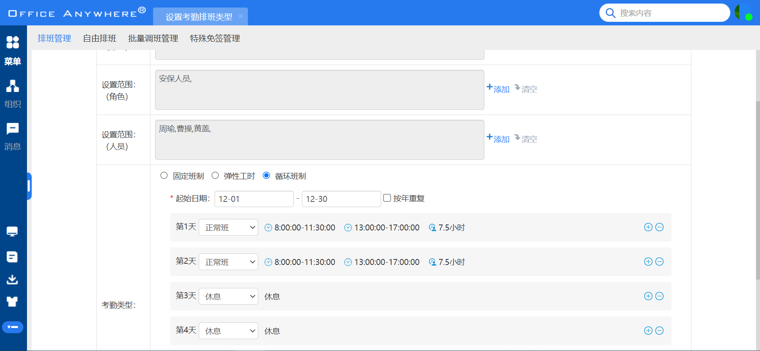Add a row after 第2天 with plus icon
This screenshot has width=760, height=351.
[648, 261]
